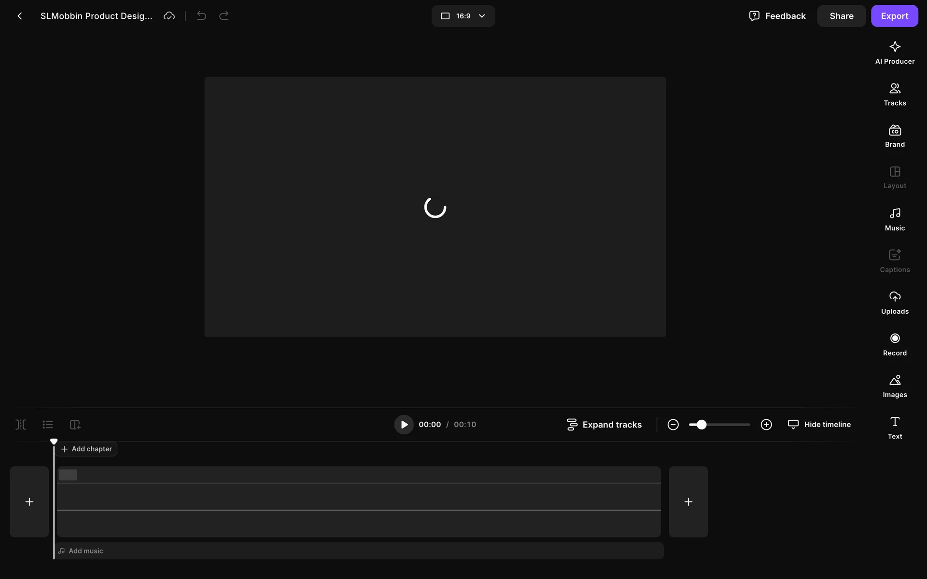Open the AI Producer panel
The width and height of the screenshot is (927, 579).
894,53
